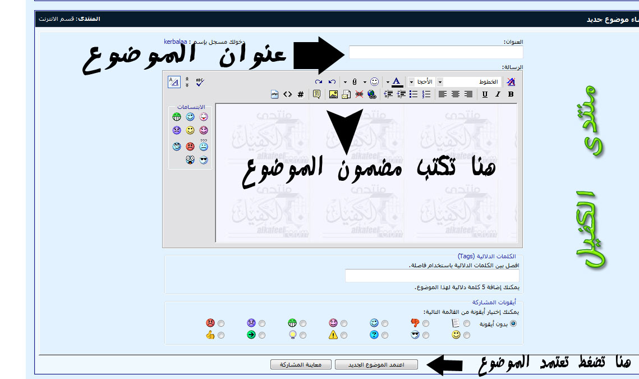Click the 'معاينة المشاركة' preview button
Image resolution: width=639 pixels, height=379 pixels.
[x=301, y=364]
